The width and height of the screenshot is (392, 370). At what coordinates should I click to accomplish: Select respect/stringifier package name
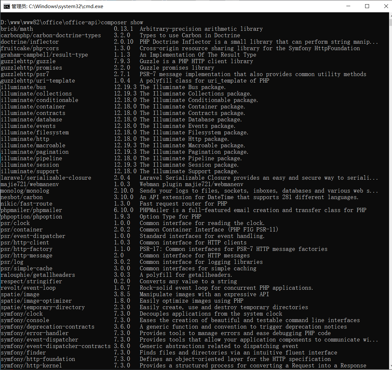pos(31,281)
